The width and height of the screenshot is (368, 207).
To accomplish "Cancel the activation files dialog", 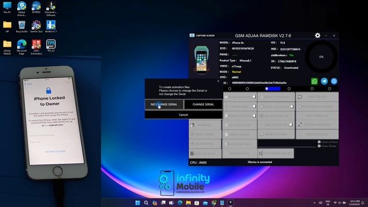I will [x=183, y=115].
